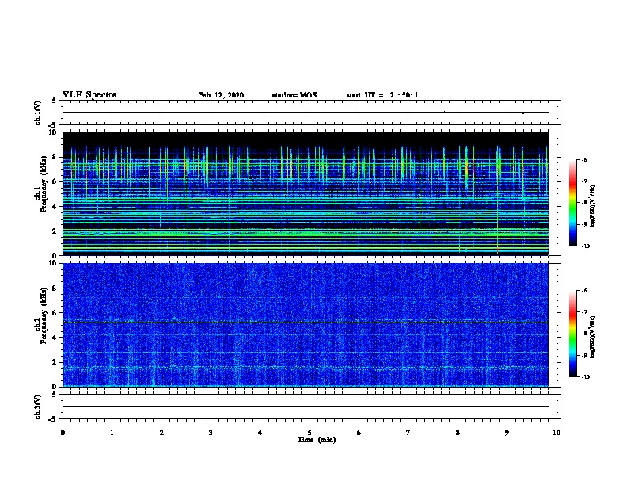Click the date "Feb. 12, 2020"
The width and height of the screenshot is (627, 485).
pyautogui.click(x=221, y=95)
